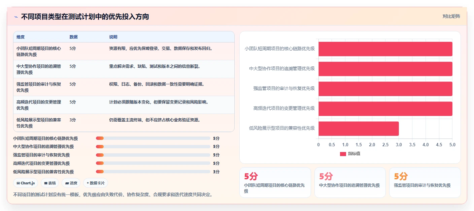This screenshot has height=211, width=474.
Task: Select the 数据卡片 tag
Action: click(x=96, y=183)
